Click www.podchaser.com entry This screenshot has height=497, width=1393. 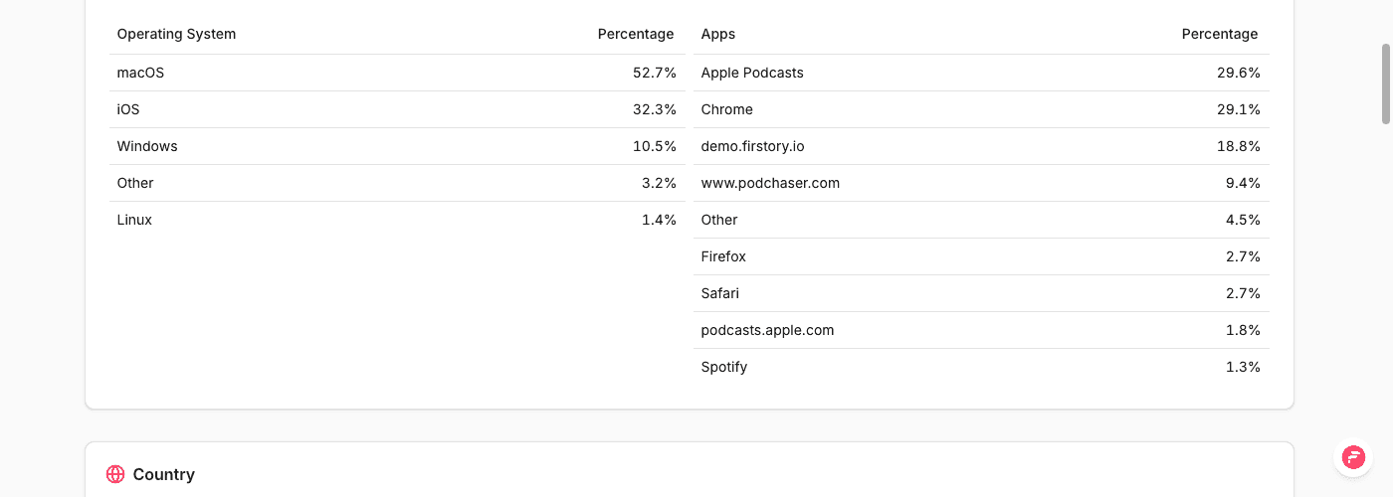coord(770,183)
